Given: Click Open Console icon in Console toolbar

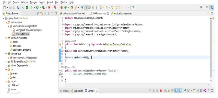Looking at the screenshot, I should [x=194, y=91].
